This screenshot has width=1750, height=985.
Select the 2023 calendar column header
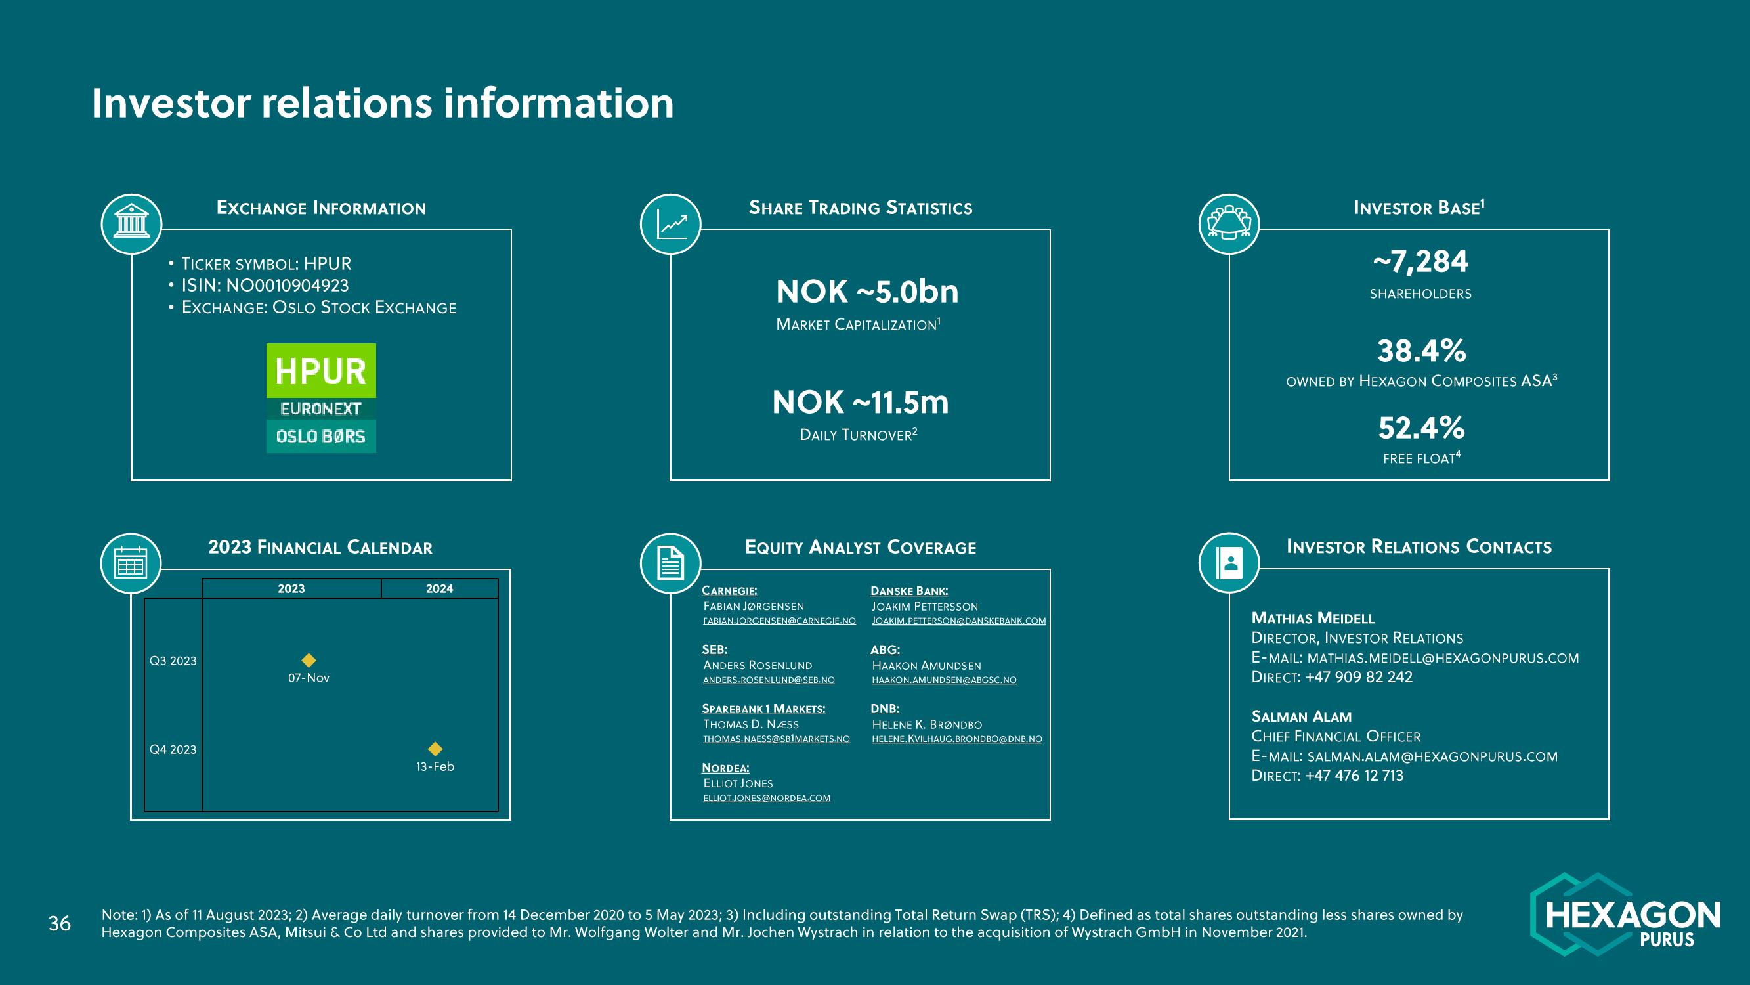point(291,588)
